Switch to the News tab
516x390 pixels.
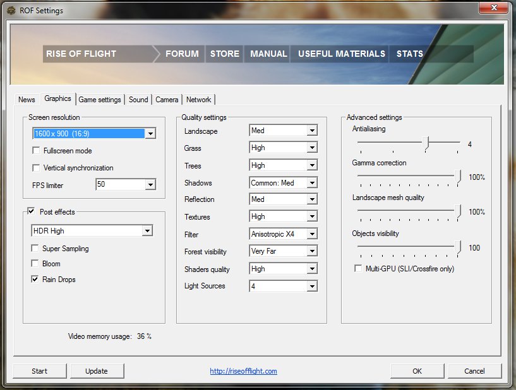27,100
